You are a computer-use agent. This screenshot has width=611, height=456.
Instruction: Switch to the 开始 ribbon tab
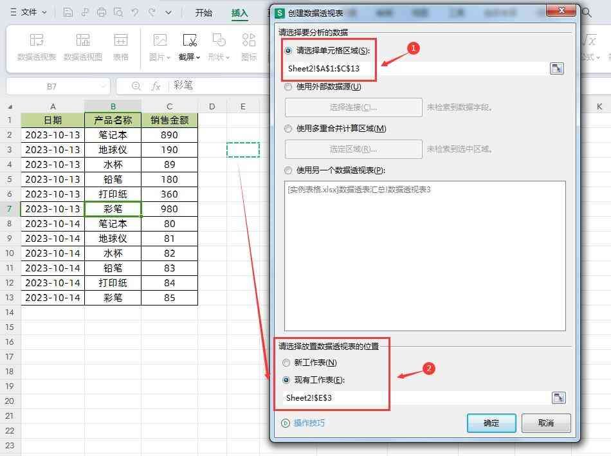coord(204,13)
